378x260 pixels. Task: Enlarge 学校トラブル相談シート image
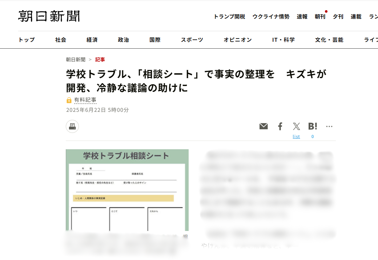coord(127,190)
